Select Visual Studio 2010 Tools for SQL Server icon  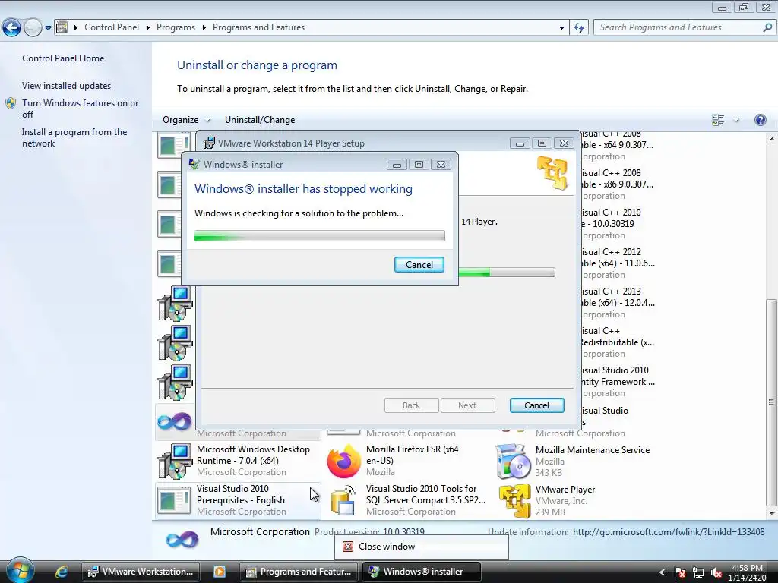coord(343,501)
